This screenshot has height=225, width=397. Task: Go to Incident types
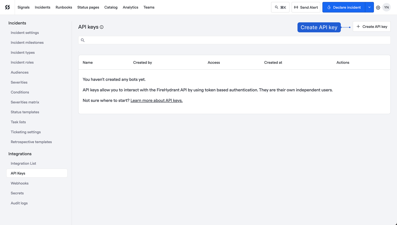coord(23,53)
